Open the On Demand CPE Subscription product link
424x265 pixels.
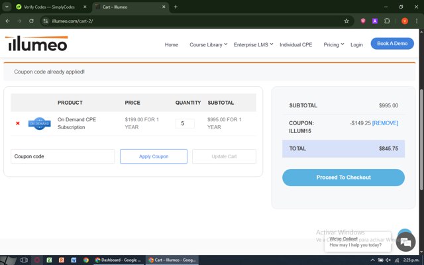(x=77, y=123)
